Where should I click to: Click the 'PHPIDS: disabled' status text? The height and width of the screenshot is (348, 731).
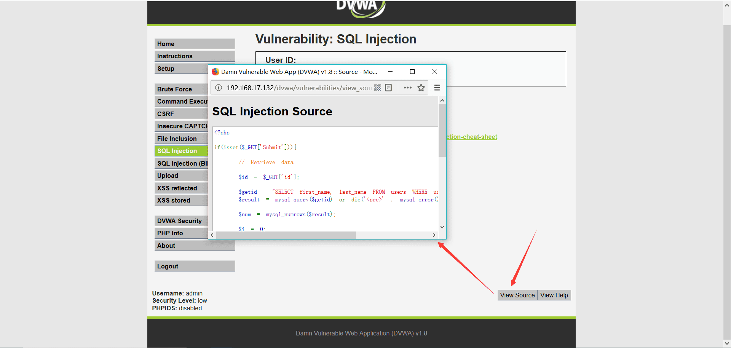(177, 308)
